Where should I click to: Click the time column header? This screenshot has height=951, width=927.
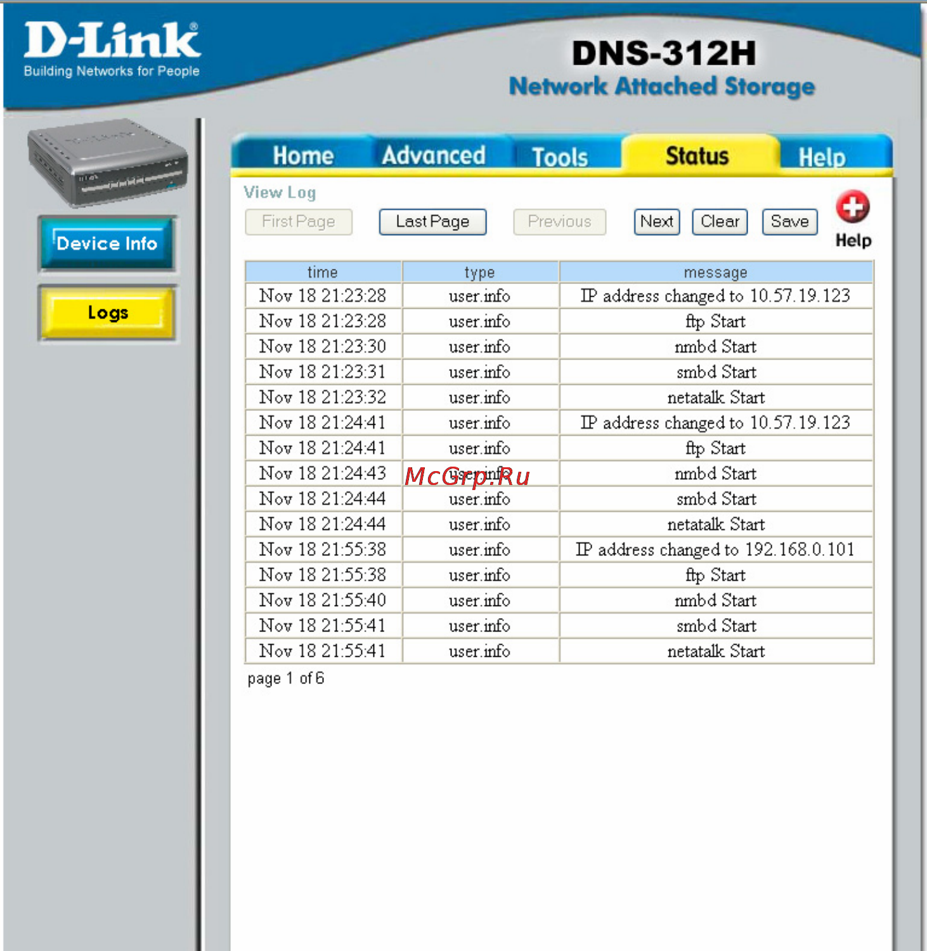click(x=323, y=272)
